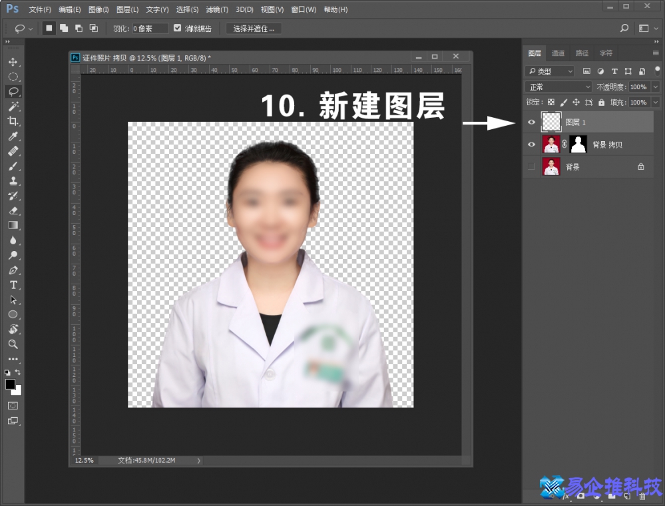Pick the Horizontal Type tool
This screenshot has height=506, width=665.
coord(13,284)
